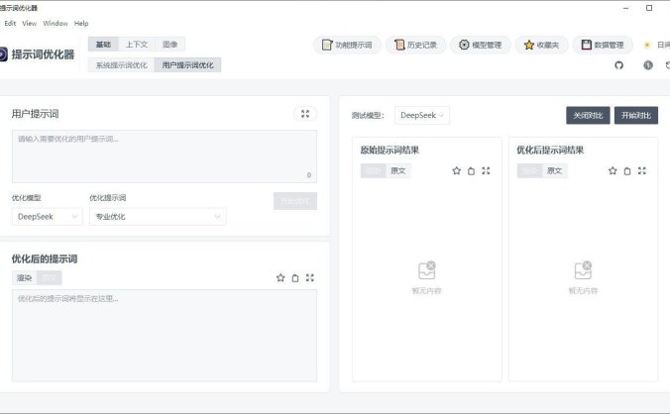Select the 用户提示词优化 tab
The width and height of the screenshot is (670, 414).
(187, 65)
